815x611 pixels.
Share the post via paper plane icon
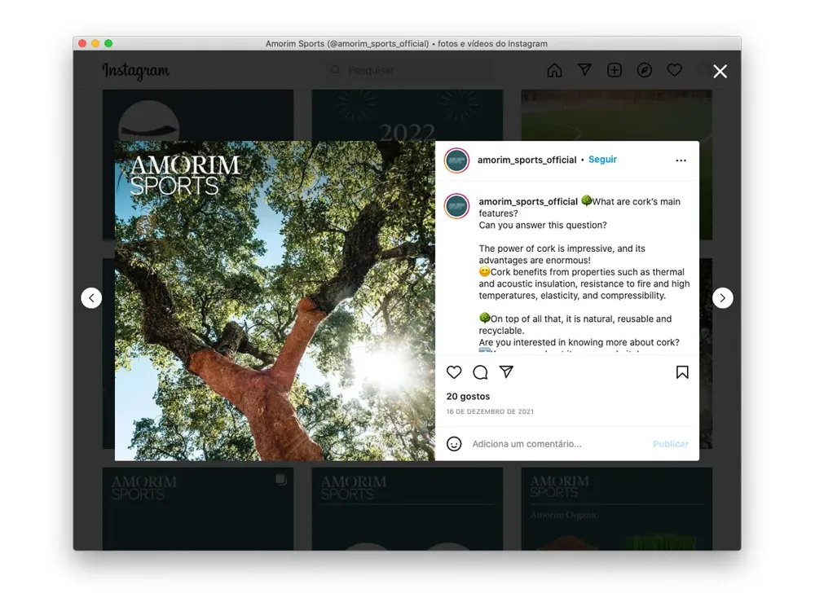tap(506, 371)
